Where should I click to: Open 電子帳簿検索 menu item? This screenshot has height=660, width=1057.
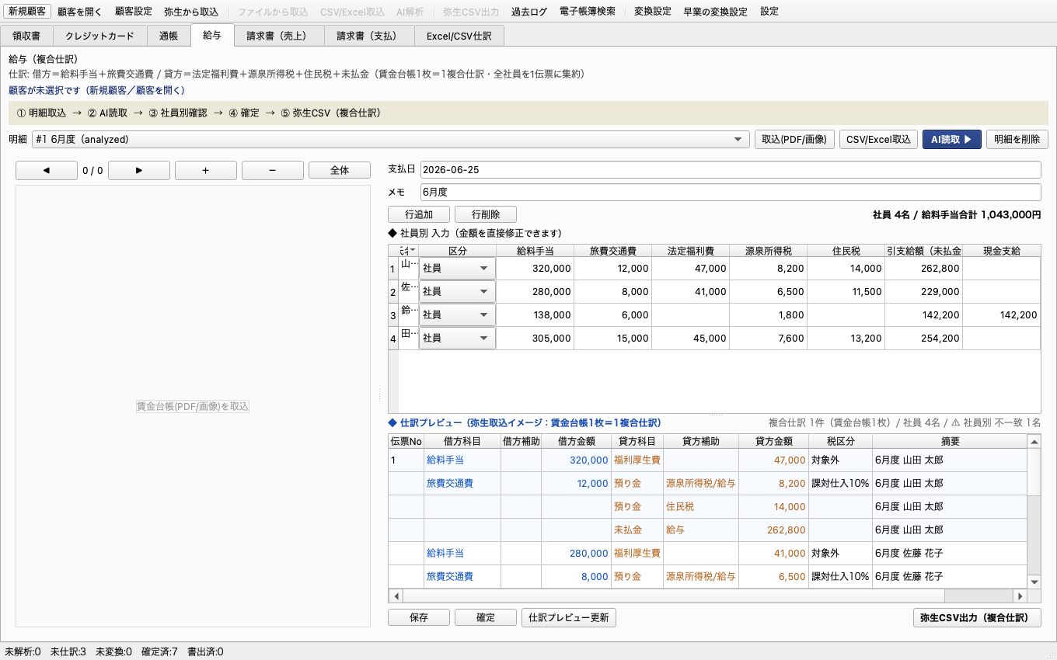[x=588, y=12]
